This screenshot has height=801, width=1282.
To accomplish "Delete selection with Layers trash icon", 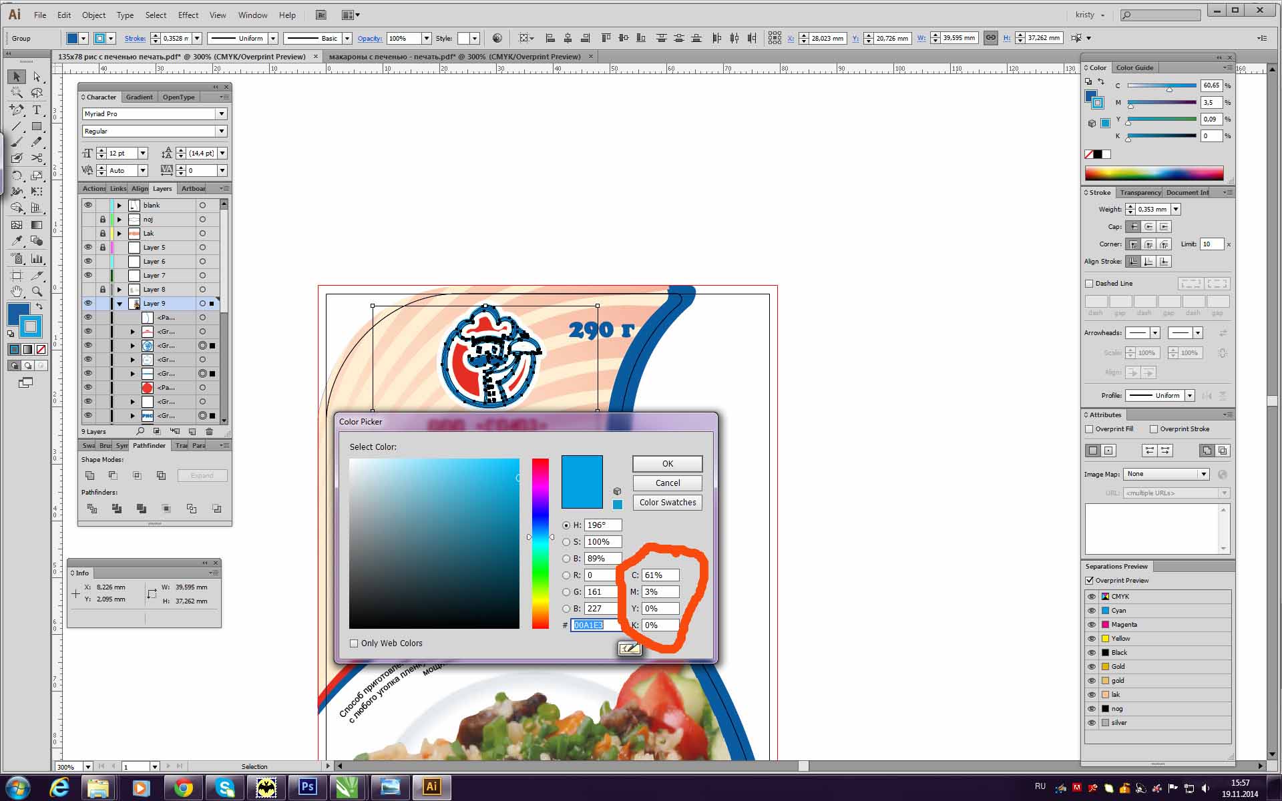I will coord(209,432).
